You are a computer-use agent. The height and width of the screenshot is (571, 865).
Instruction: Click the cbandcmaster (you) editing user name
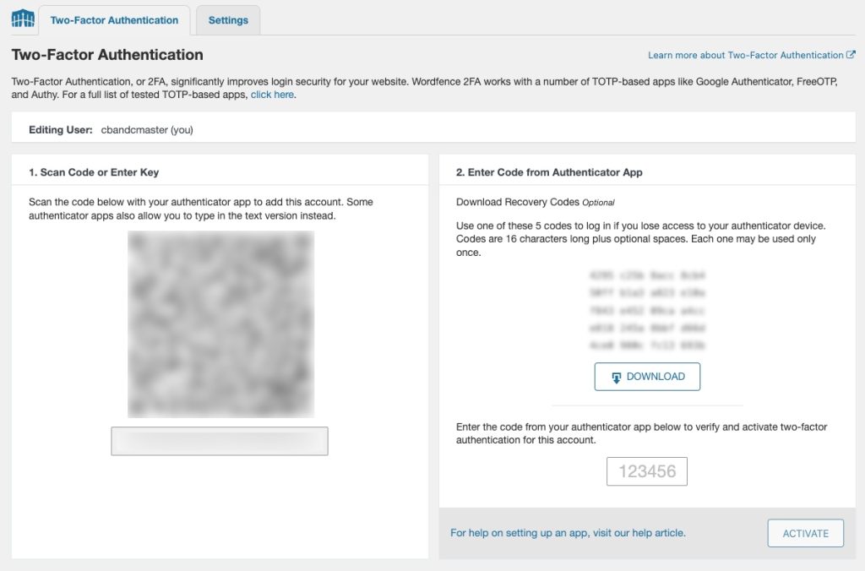tap(147, 129)
